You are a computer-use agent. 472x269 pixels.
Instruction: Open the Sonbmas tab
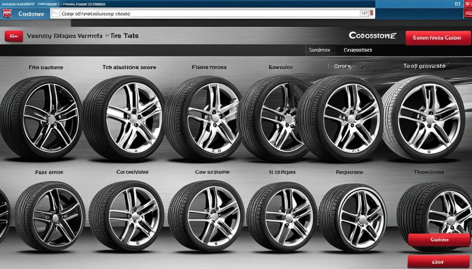coord(320,50)
